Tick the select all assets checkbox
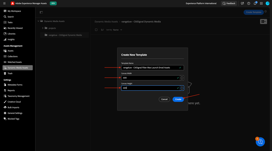The width and height of the screenshot is (272, 151). tap(96, 30)
